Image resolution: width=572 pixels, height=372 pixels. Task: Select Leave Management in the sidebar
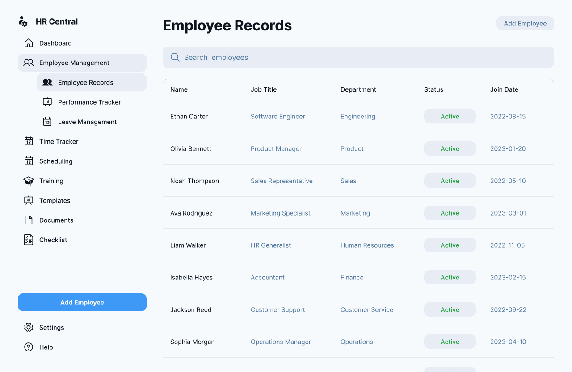pos(87,122)
